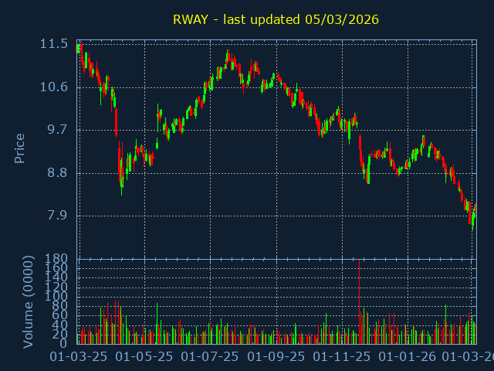Click the highest price candle near July 2025
Screen dimensions: 494x371
pyautogui.click(x=228, y=56)
